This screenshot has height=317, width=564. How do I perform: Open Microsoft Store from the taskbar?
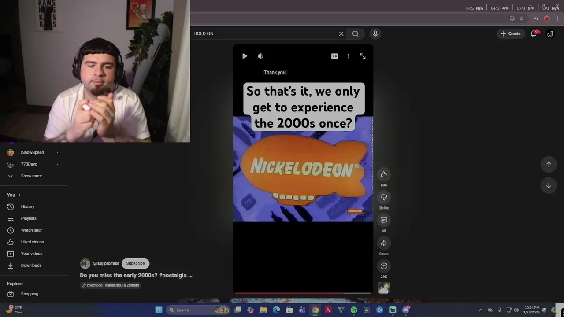[x=289, y=310]
